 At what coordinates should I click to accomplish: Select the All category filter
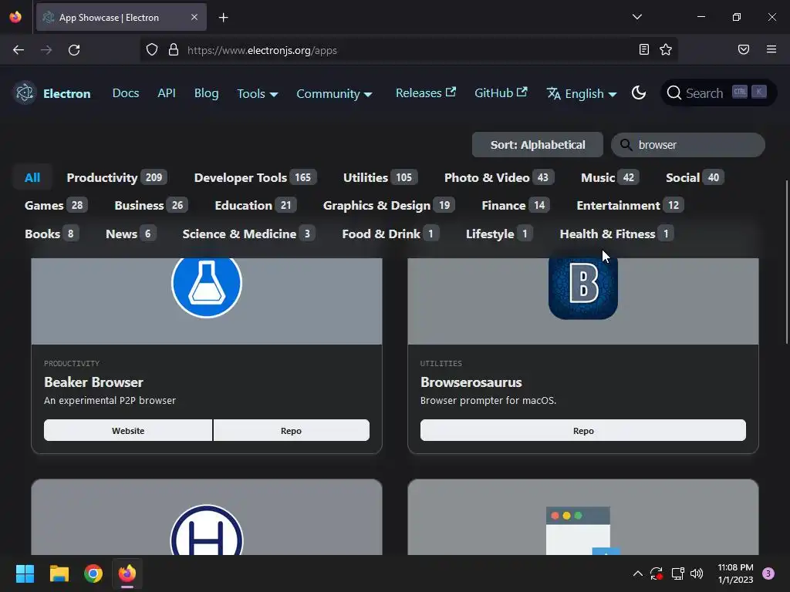coord(32,177)
